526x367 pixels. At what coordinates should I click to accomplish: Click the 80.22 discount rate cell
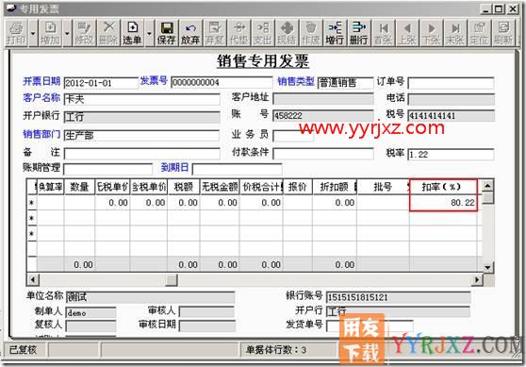click(443, 203)
